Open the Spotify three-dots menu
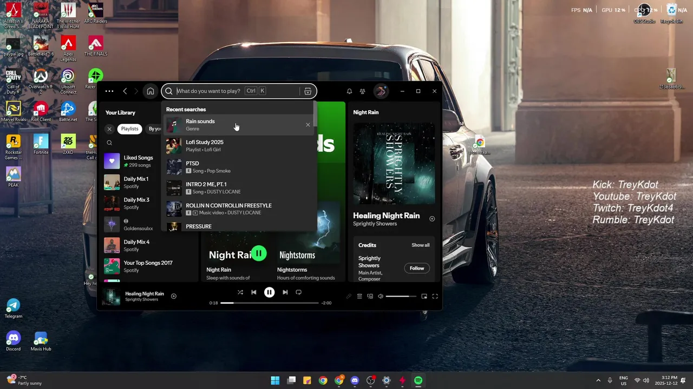This screenshot has width=693, height=389. pyautogui.click(x=109, y=91)
